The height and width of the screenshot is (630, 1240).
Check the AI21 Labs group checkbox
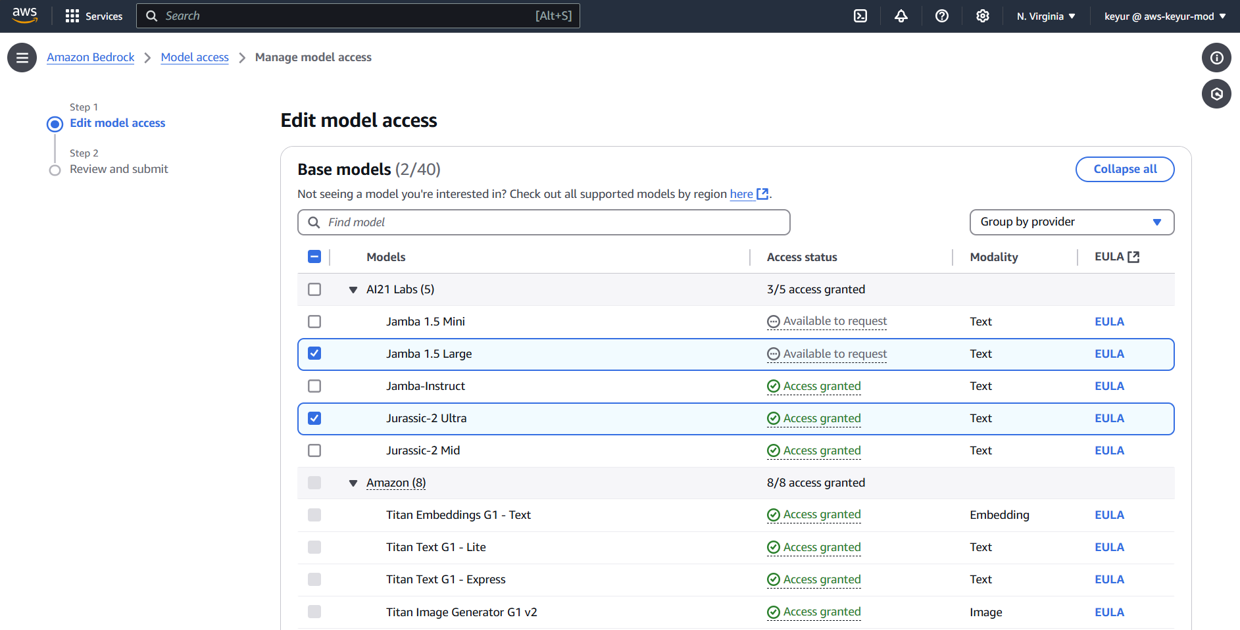pyautogui.click(x=314, y=289)
